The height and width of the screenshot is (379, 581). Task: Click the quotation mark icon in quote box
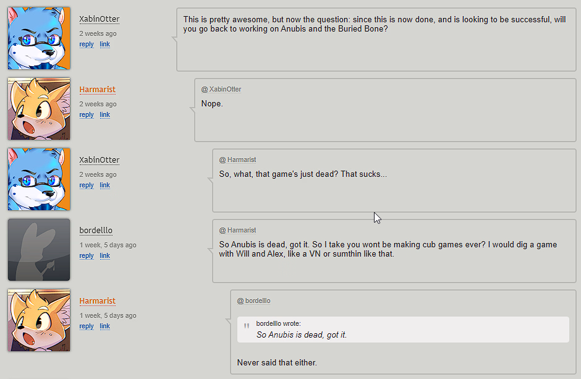point(247,326)
